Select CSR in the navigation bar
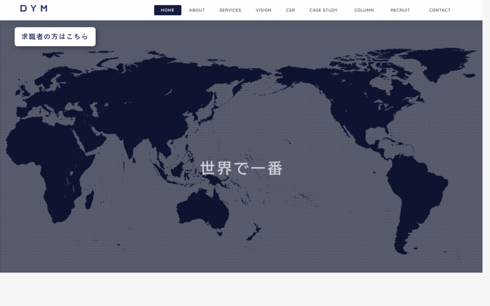 (x=290, y=10)
